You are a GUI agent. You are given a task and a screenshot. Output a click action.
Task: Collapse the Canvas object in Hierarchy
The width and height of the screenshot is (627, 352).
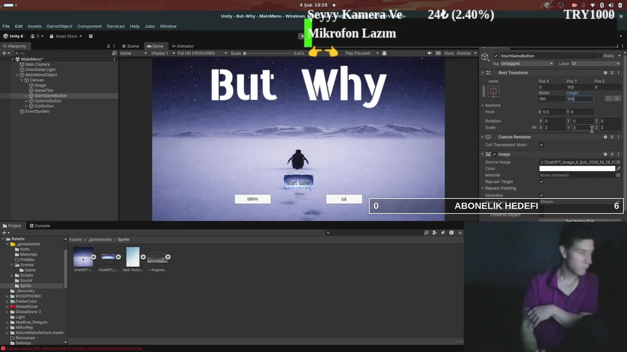point(22,80)
